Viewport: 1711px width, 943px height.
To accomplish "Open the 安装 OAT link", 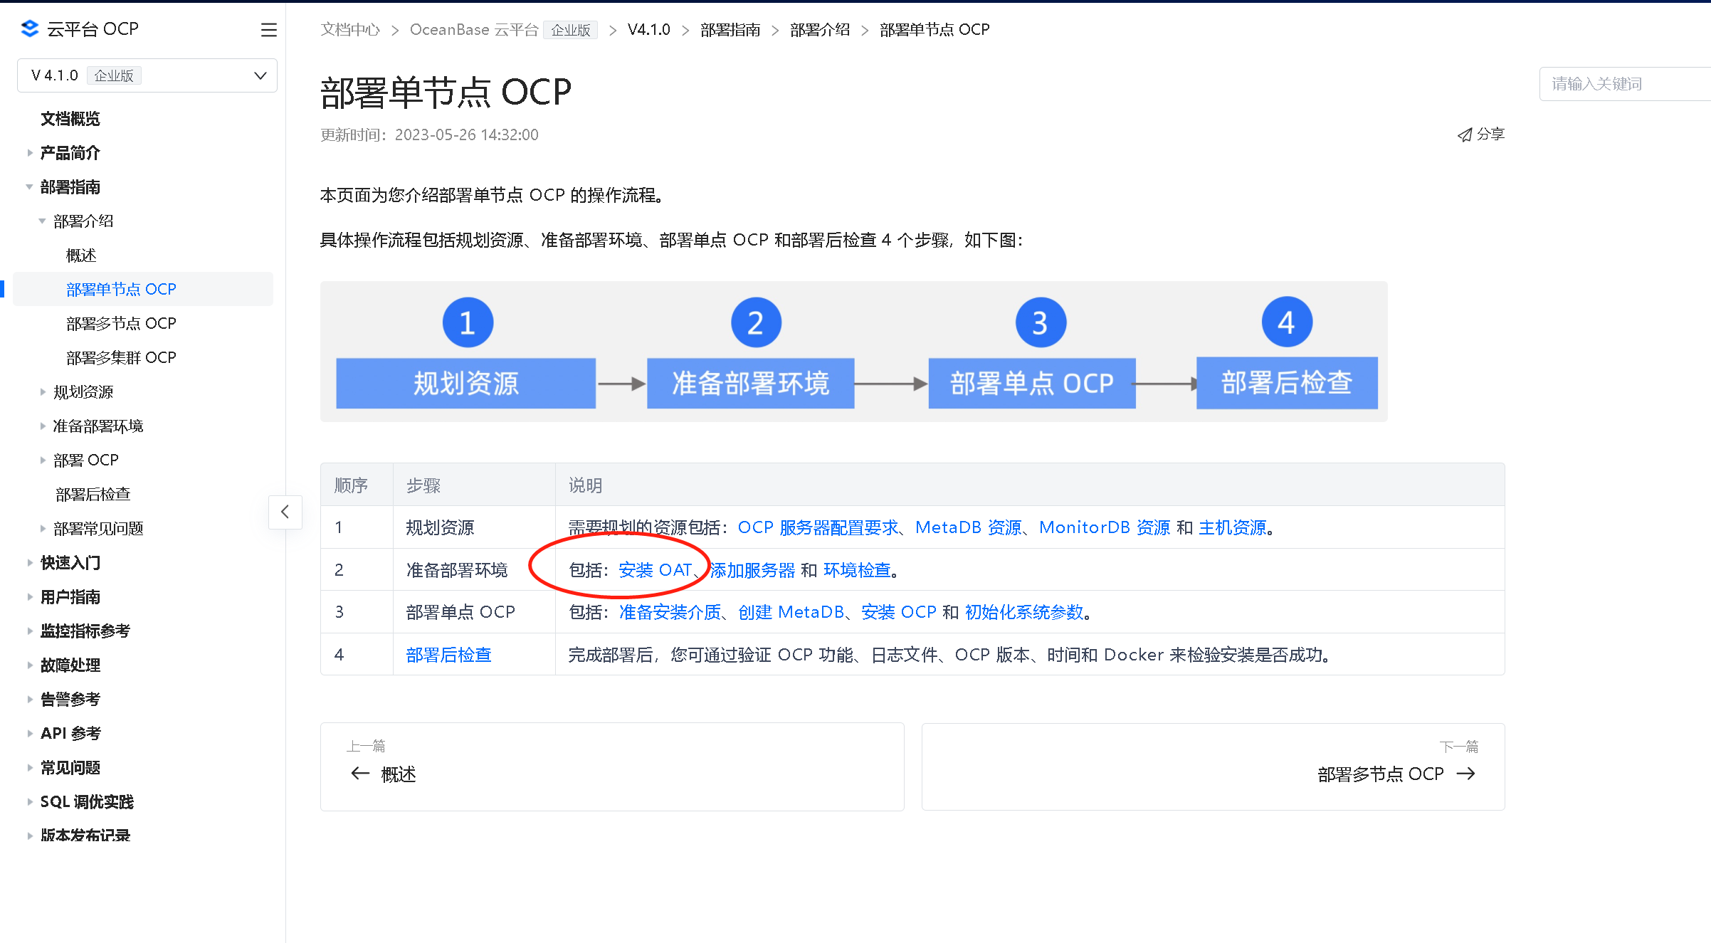I will tap(655, 570).
